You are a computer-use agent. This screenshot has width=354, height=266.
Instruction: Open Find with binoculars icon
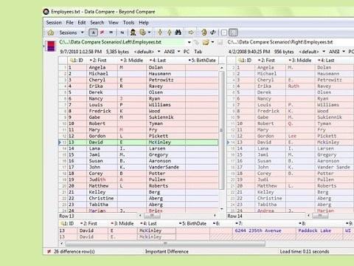[x=178, y=33]
